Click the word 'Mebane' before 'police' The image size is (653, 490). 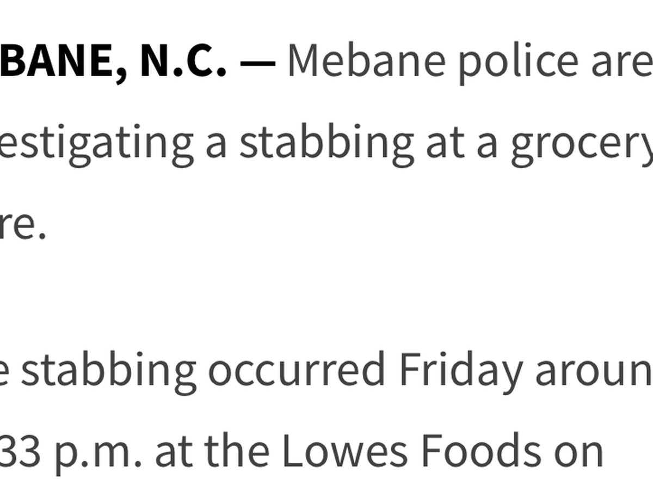click(x=366, y=60)
